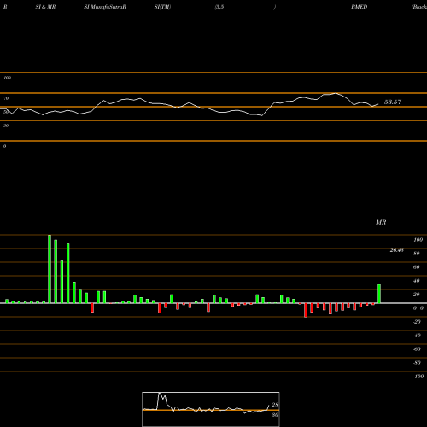
Task: Click the MR value 26.48
Action: click(x=396, y=250)
